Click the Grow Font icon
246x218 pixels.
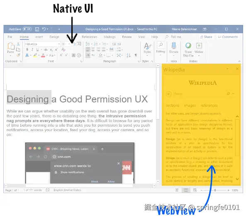[x=61, y=55]
